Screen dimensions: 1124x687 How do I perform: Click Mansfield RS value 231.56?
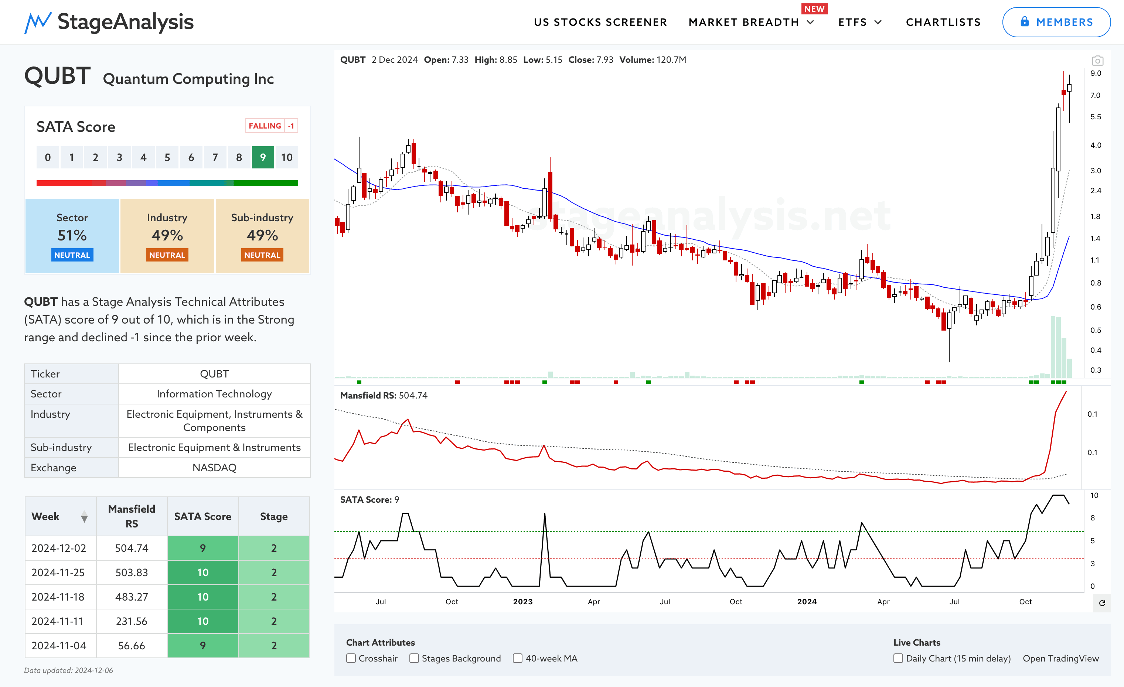tap(132, 621)
